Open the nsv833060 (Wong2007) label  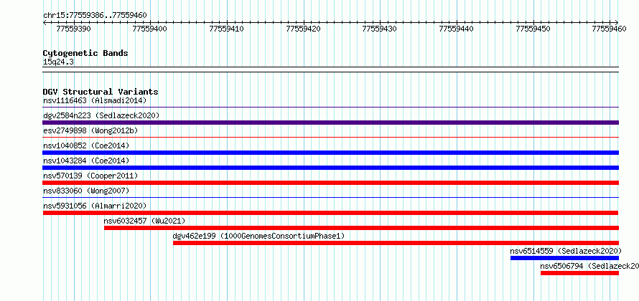86,191
